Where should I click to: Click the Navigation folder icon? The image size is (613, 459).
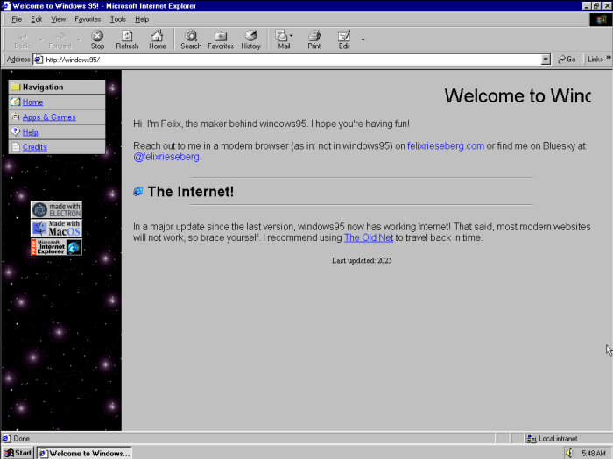pos(15,87)
